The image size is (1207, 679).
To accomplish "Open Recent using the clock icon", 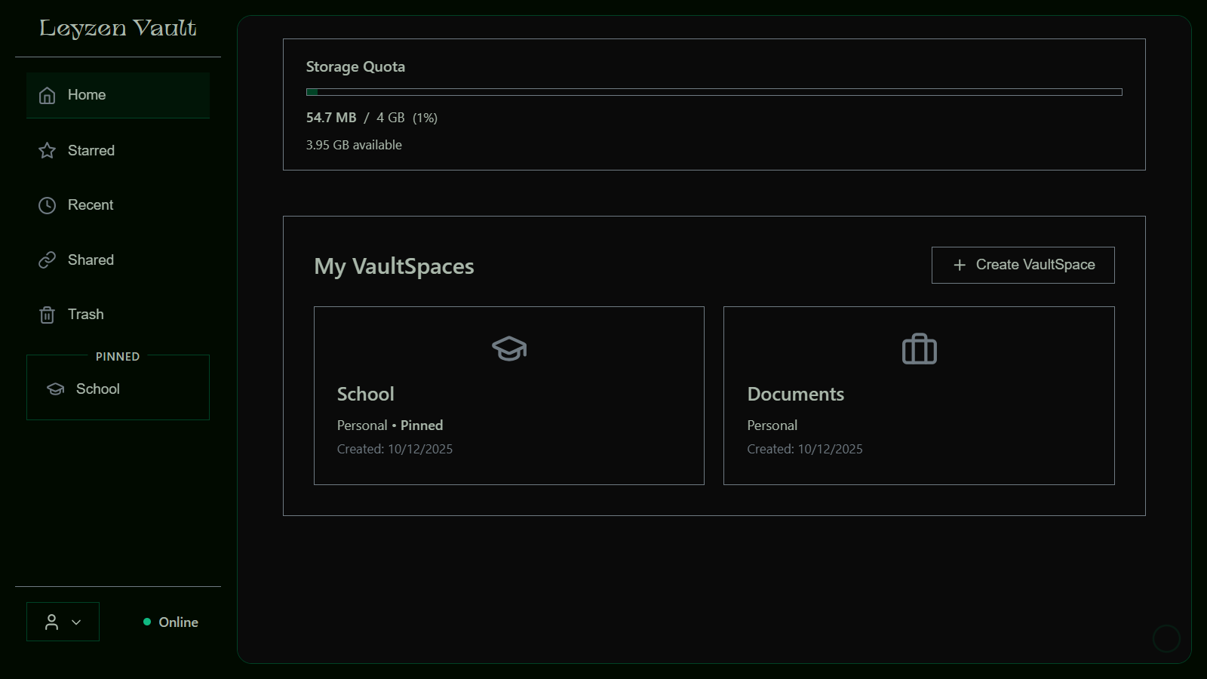I will pos(47,204).
